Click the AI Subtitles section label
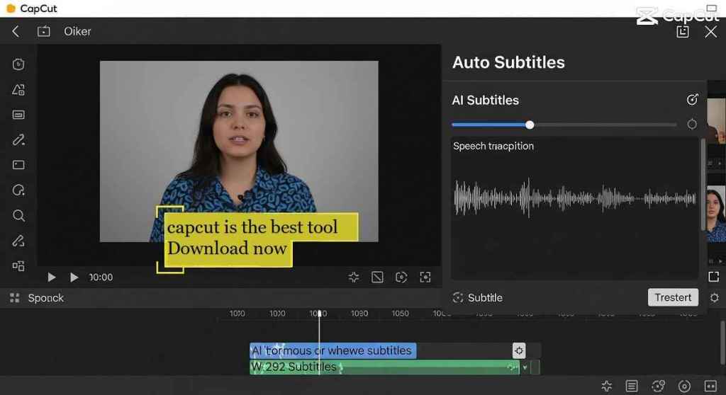This screenshot has width=726, height=395. [485, 101]
